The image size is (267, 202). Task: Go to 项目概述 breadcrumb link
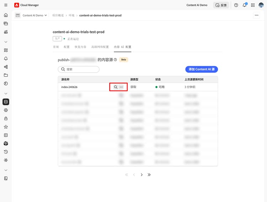tap(58, 15)
